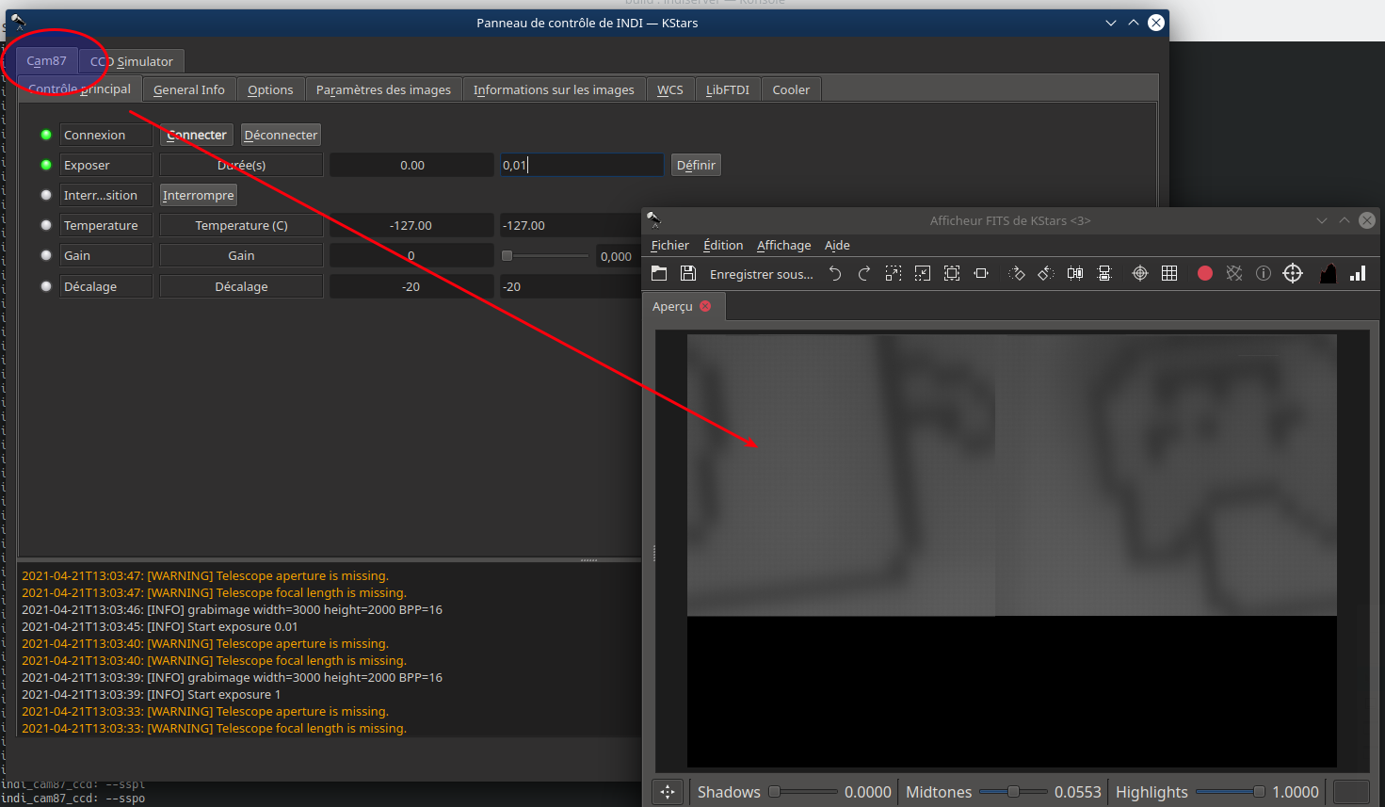Screen dimensions: 1385x807
Task: Click the Midtones slider
Action: click(x=1013, y=792)
